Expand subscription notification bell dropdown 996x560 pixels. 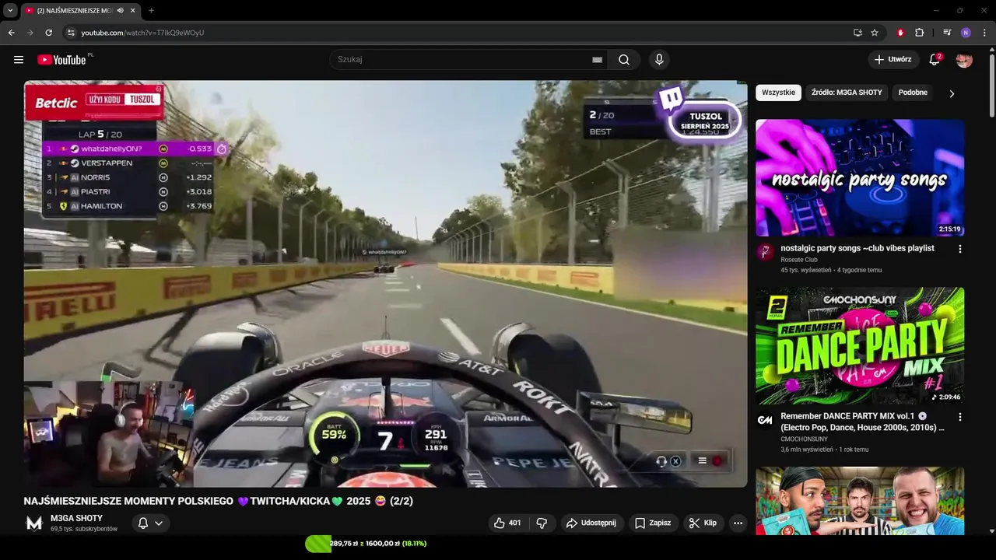[x=151, y=523]
